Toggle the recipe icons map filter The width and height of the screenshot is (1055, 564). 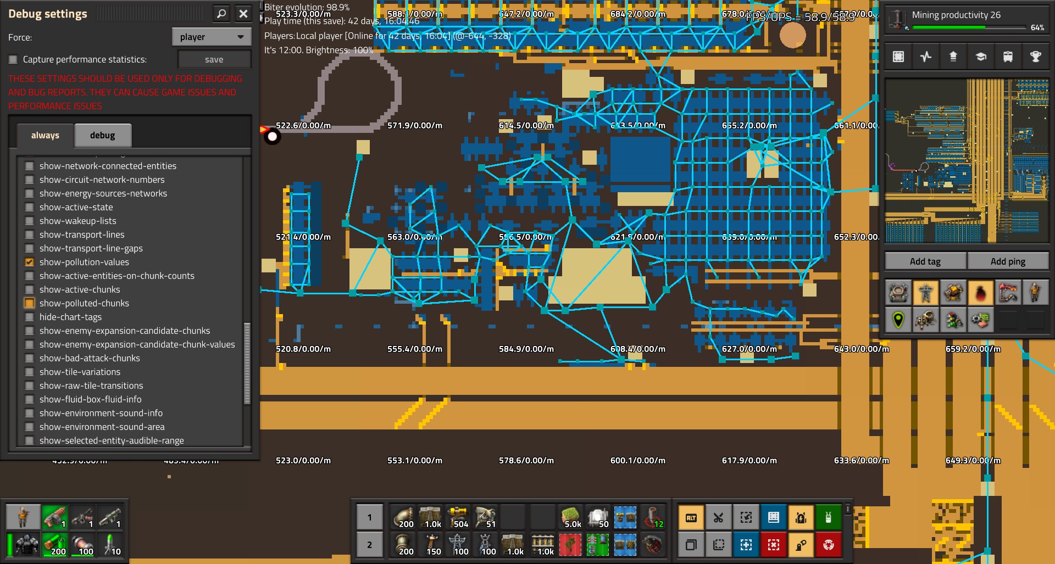[981, 320]
